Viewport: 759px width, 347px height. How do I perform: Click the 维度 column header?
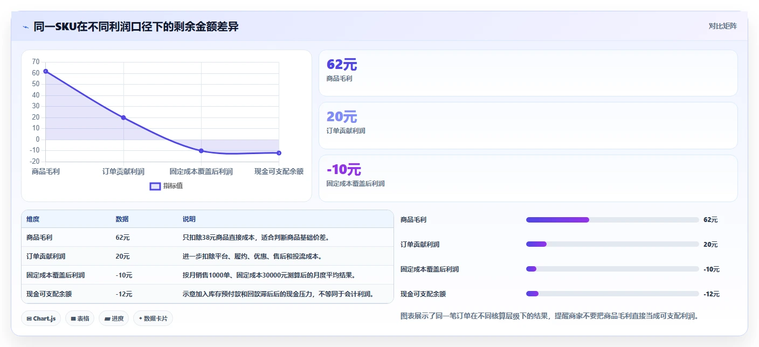pos(33,219)
